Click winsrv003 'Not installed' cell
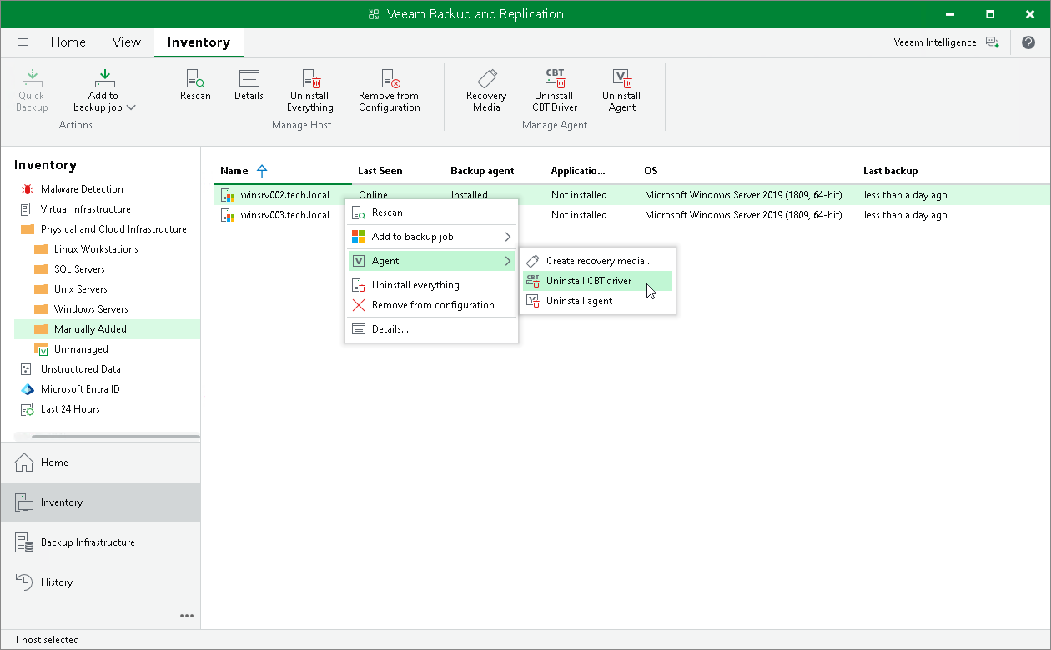This screenshot has width=1051, height=650. 579,215
